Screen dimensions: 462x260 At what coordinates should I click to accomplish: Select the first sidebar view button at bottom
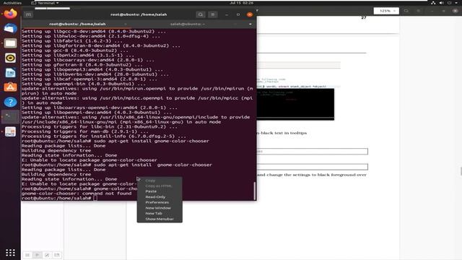pos(27,255)
